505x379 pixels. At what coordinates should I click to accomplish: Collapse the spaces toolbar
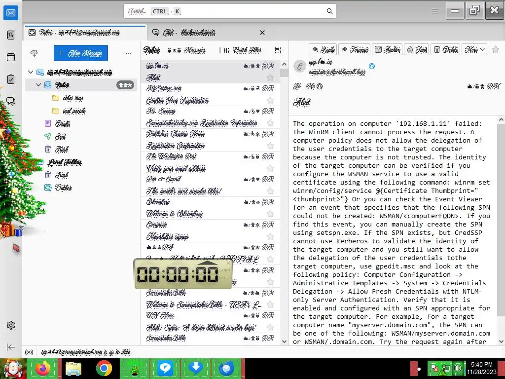[11, 347]
